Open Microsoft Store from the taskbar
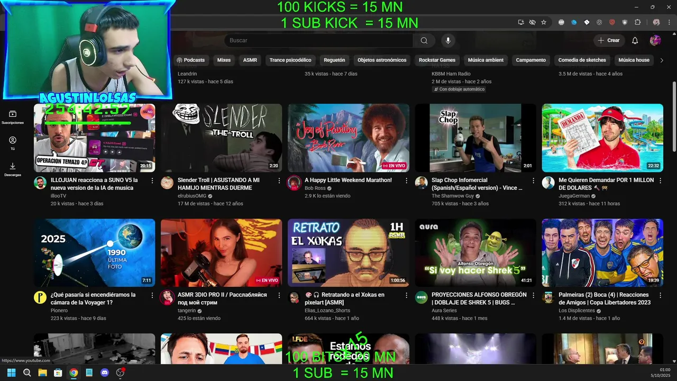677x381 pixels. 58,373
